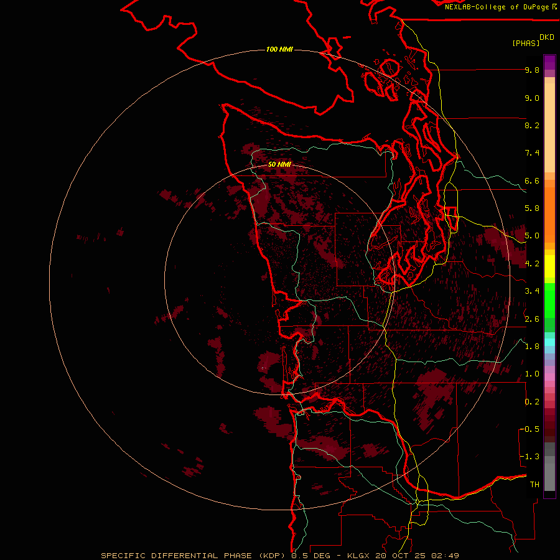Click the 100 NMI range ring label

point(279,49)
